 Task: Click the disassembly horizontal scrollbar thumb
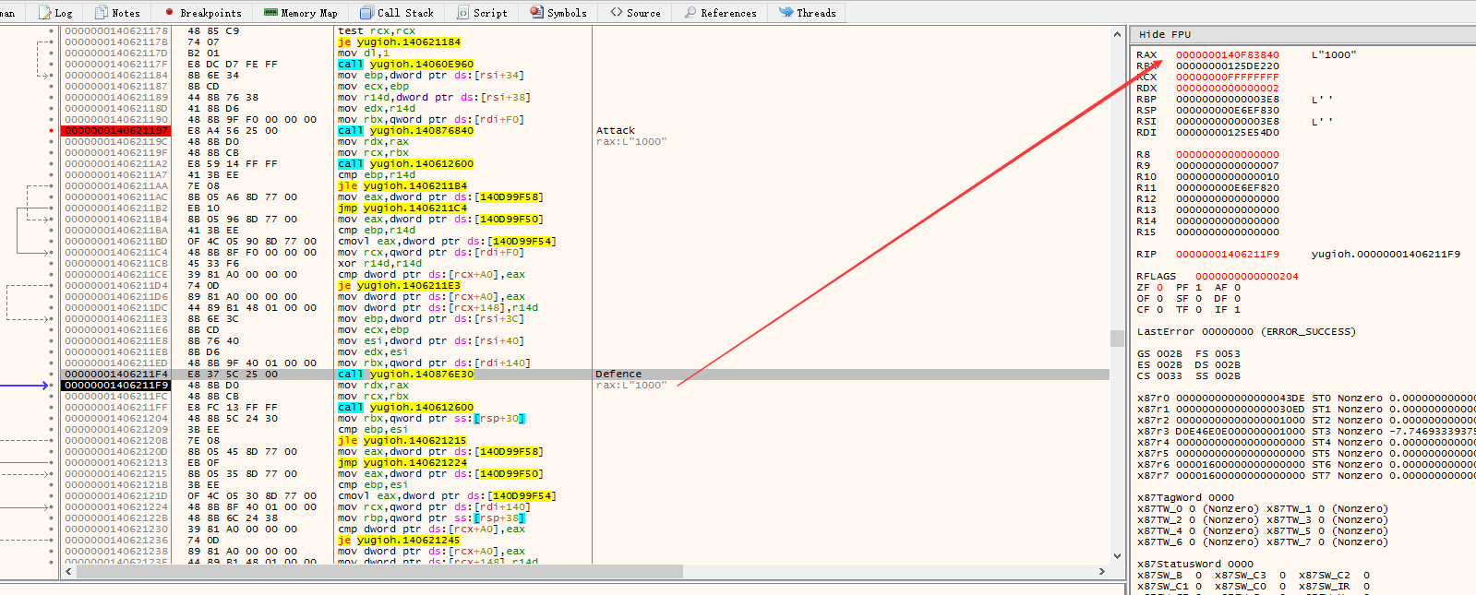coord(379,572)
